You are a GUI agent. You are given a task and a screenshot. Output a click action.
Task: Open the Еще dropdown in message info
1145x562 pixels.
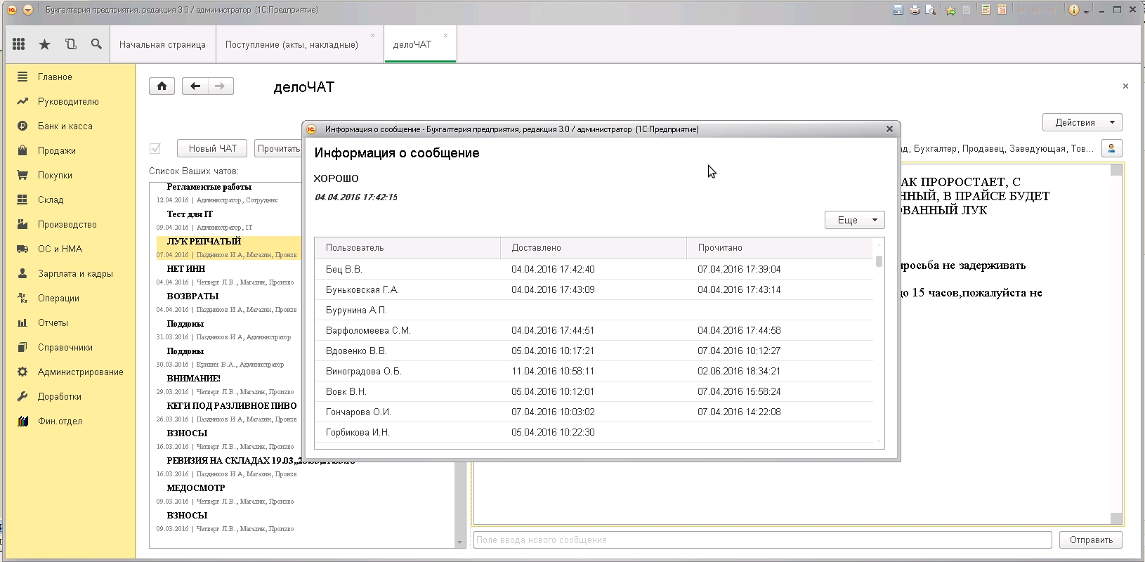coord(854,220)
